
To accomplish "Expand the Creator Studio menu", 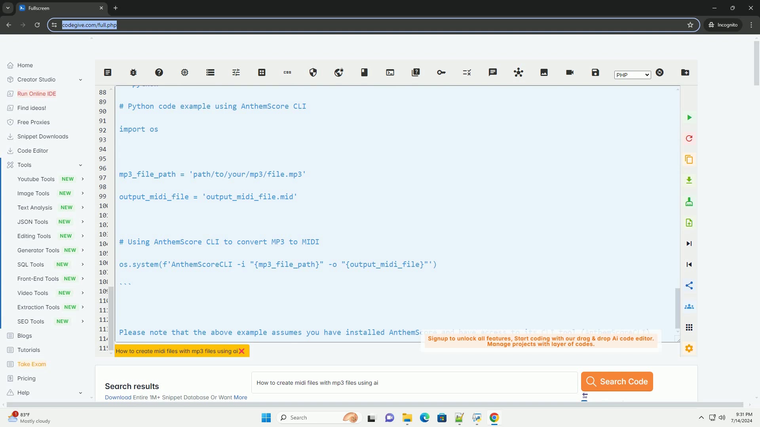I will coord(45,79).
